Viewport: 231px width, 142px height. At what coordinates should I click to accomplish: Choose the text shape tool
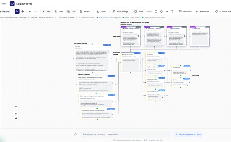[172, 11]
